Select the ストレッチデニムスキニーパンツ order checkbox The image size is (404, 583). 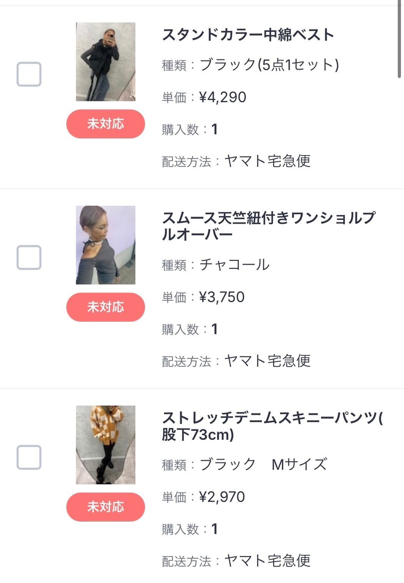[x=29, y=457]
